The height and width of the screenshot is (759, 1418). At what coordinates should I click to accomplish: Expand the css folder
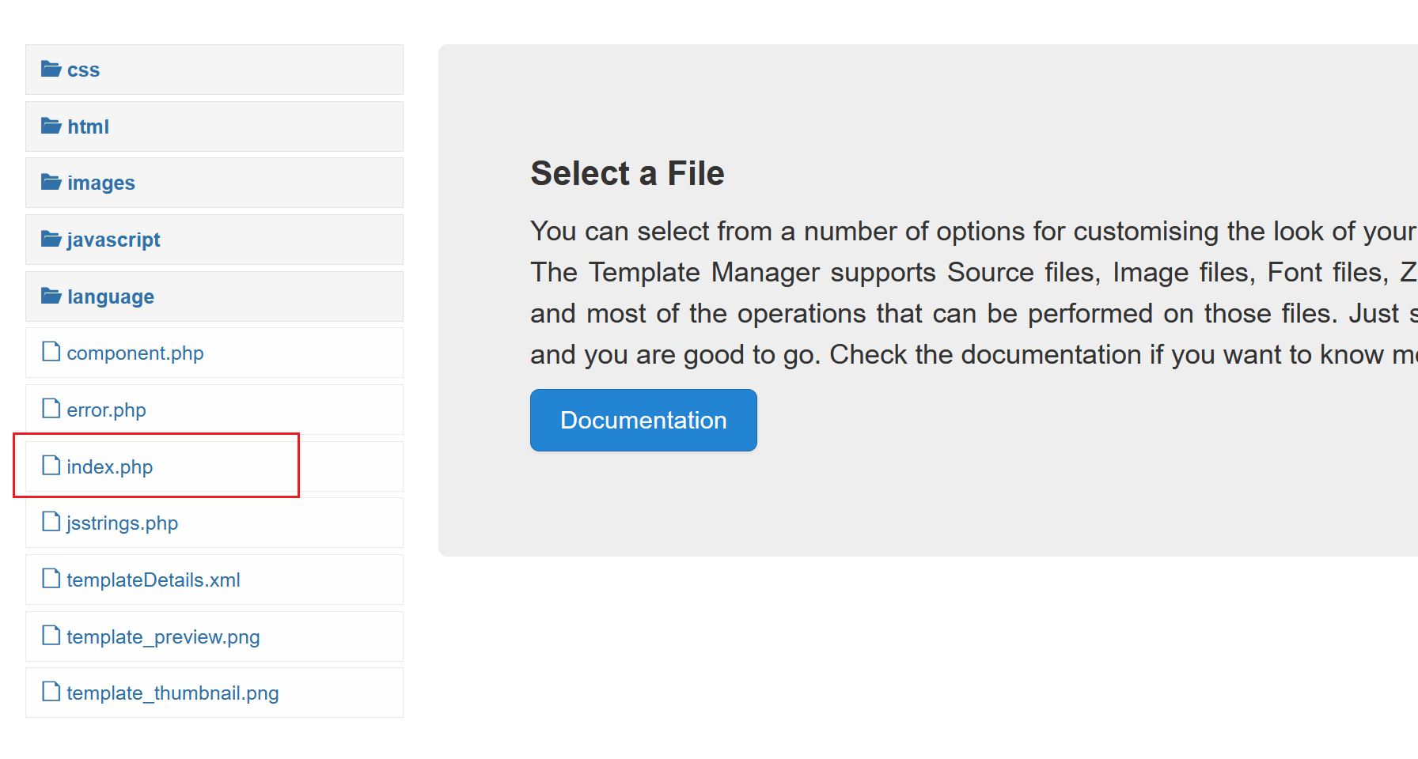coord(83,70)
